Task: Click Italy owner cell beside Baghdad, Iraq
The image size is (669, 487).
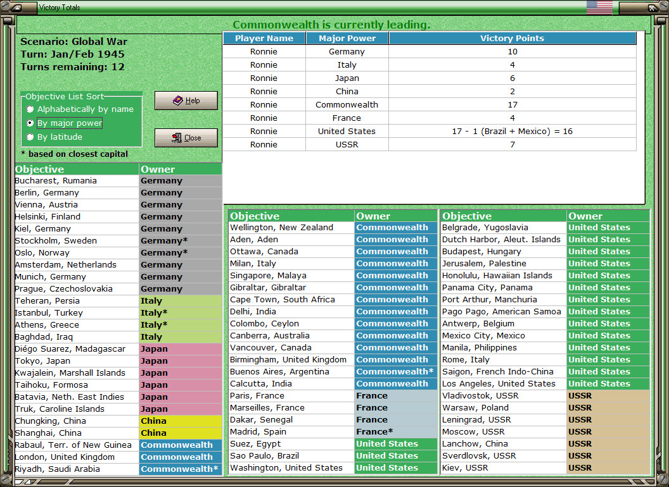Action: [x=181, y=337]
